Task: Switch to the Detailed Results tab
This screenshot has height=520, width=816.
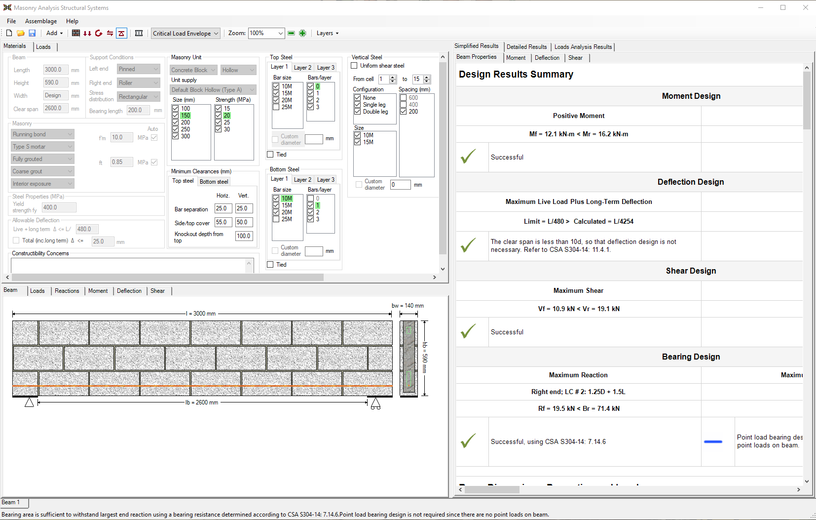Action: pos(526,47)
